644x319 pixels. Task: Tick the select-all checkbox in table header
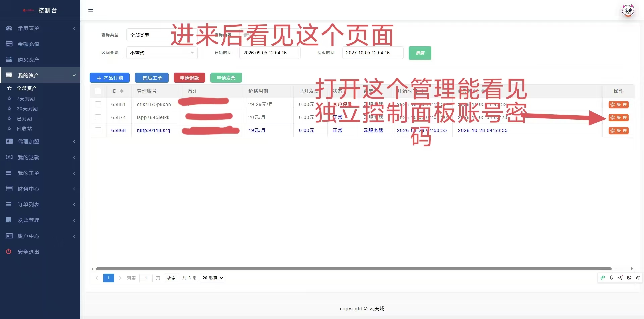pyautogui.click(x=98, y=91)
